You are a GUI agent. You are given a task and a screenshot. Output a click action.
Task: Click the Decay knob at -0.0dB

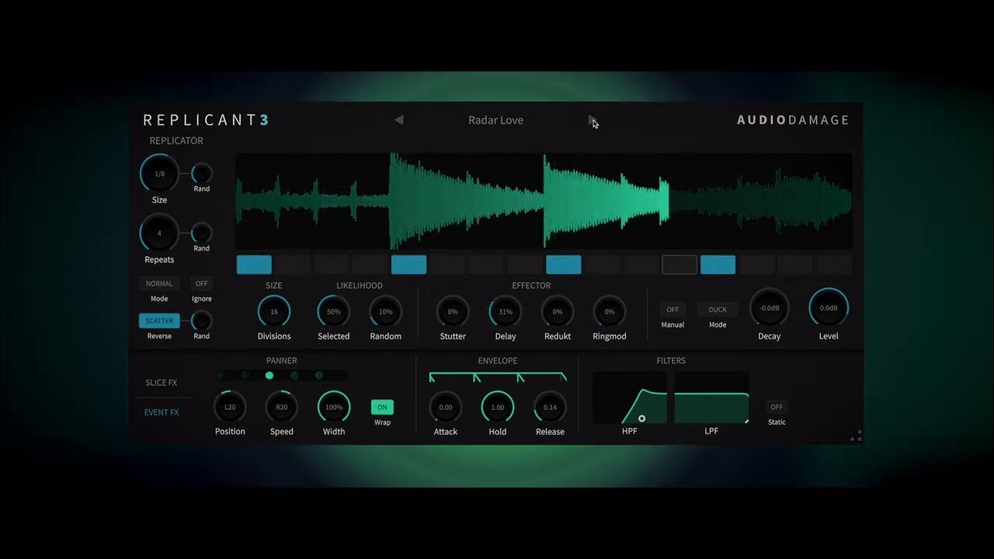(770, 308)
